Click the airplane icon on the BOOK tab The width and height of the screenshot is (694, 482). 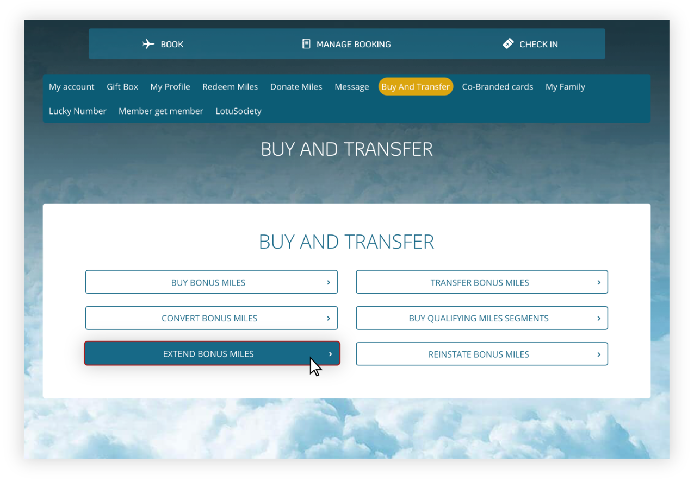pyautogui.click(x=148, y=44)
